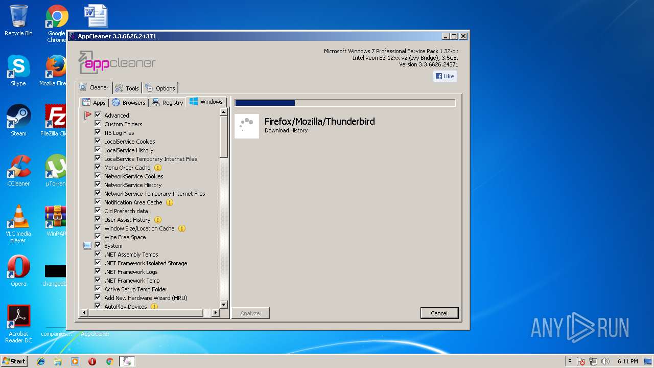Click the AppCleaner logo

pyautogui.click(x=117, y=62)
